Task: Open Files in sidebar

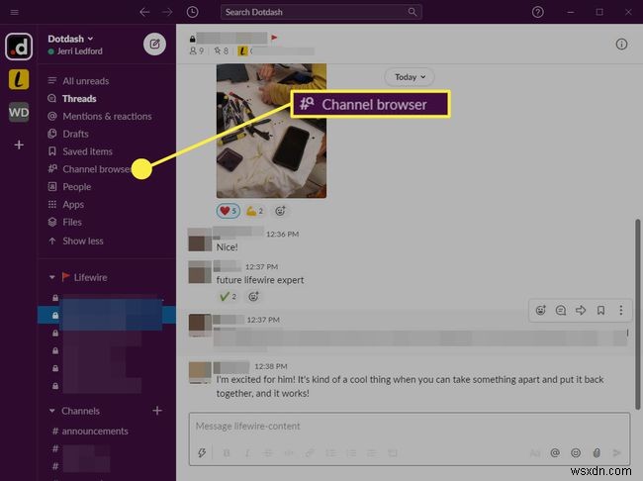Action: point(72,222)
